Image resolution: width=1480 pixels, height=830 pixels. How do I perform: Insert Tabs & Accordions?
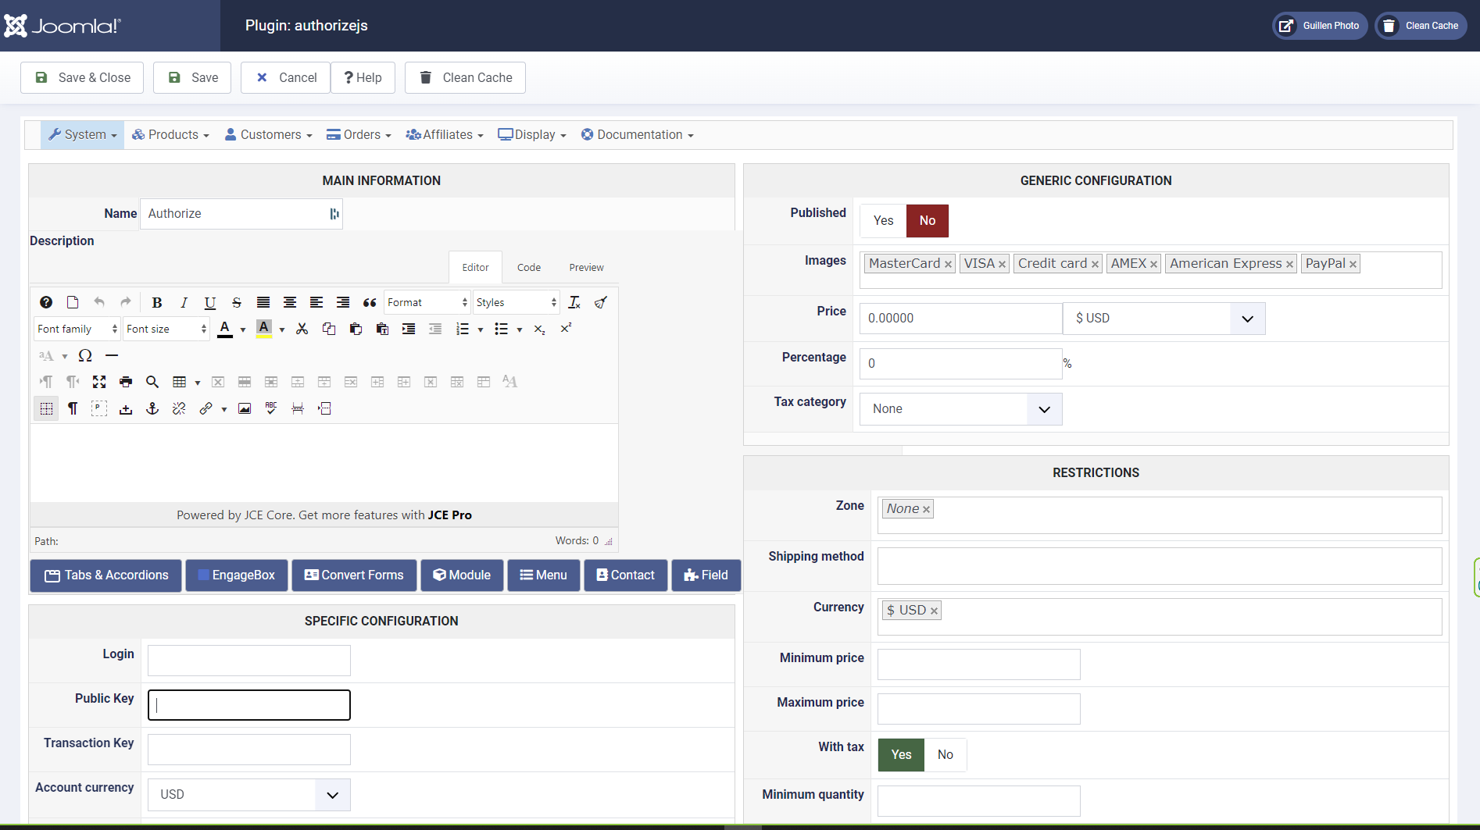click(106, 575)
